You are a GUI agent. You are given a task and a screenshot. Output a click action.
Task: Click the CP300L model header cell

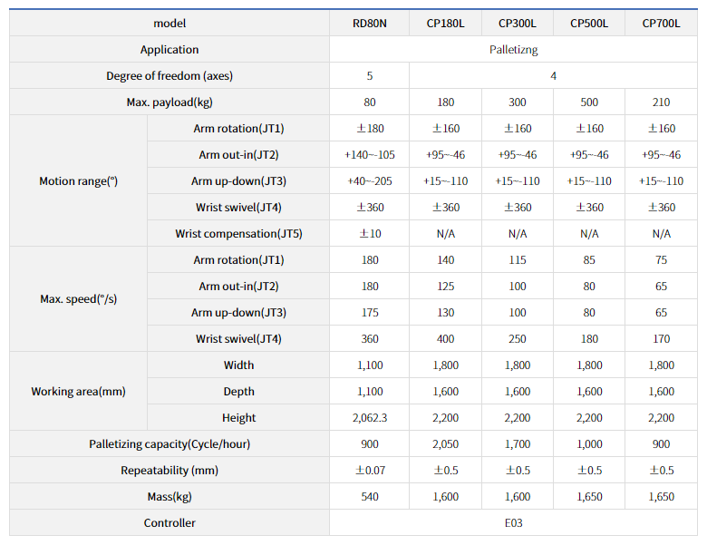click(518, 23)
